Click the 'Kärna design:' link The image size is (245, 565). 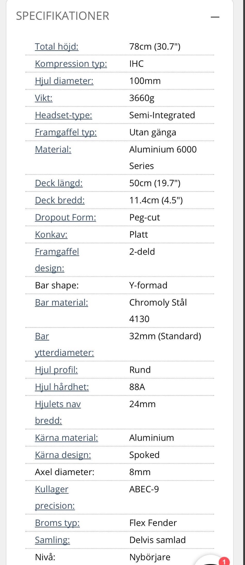coord(63,455)
